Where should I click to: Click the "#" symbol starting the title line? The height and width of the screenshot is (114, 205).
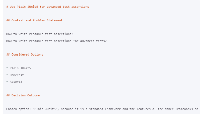7,7
